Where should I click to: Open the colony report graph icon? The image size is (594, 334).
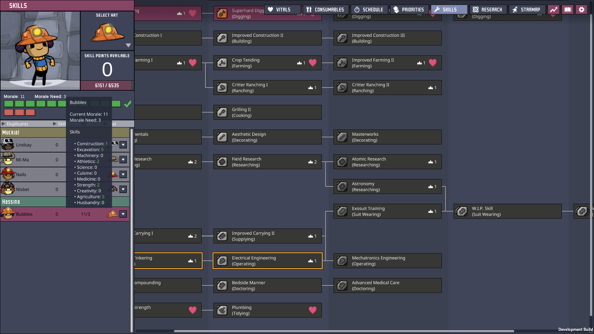click(x=553, y=10)
